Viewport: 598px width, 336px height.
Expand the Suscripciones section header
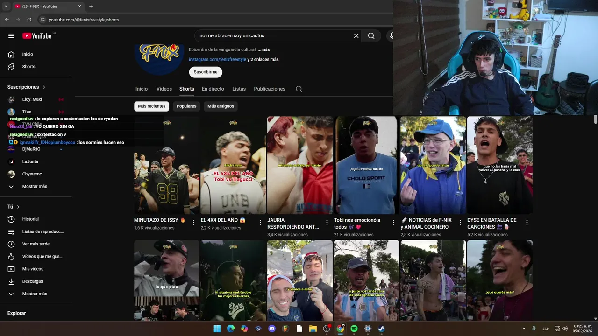27,87
